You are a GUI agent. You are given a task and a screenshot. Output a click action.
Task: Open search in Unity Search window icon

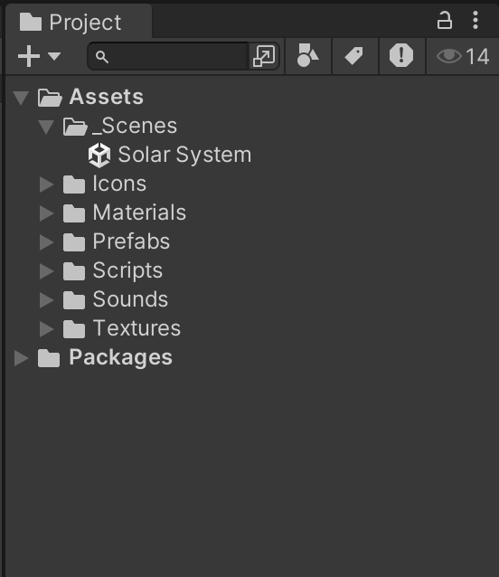[264, 56]
